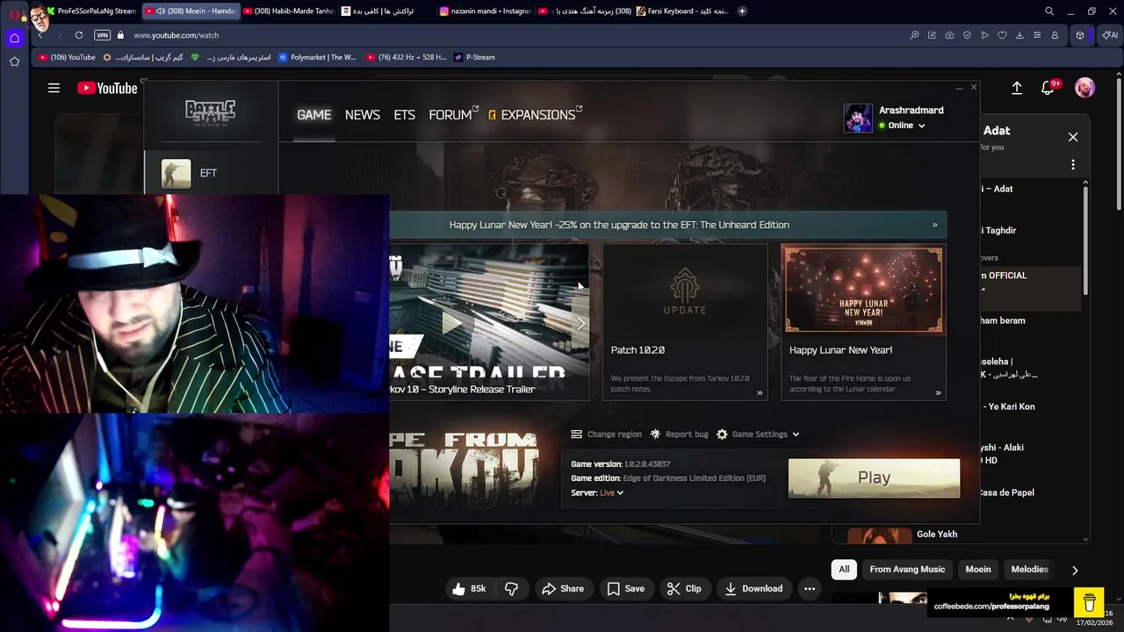The height and width of the screenshot is (632, 1124).
Task: Click the Battlestate Games logo
Action: 210,113
